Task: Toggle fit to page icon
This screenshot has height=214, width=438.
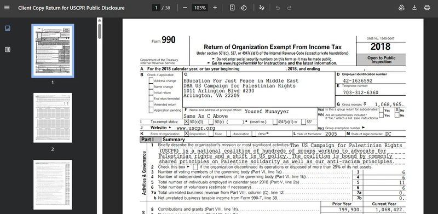Action: [232, 8]
